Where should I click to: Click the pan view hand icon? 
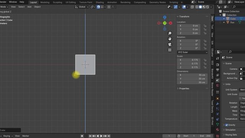(170, 39)
